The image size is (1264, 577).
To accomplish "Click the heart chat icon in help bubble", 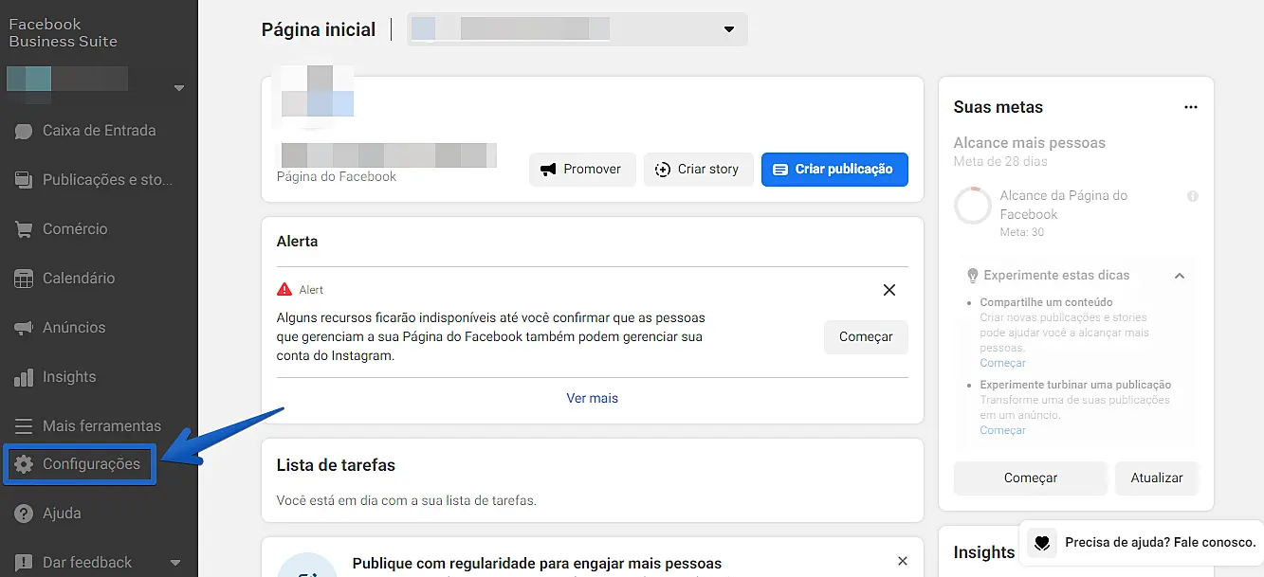I will [x=1041, y=543].
